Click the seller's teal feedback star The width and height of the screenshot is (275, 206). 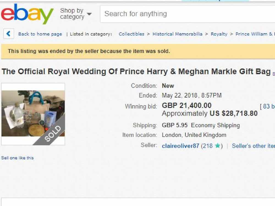click(218, 146)
